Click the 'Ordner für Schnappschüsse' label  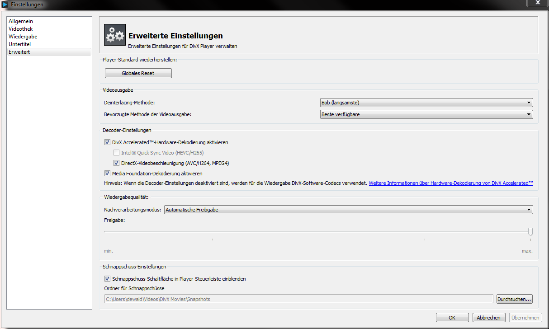[134, 288]
